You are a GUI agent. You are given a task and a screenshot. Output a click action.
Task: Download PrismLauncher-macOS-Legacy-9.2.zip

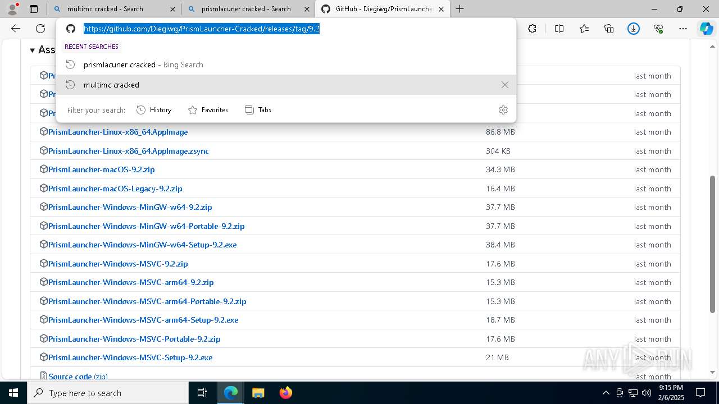(x=115, y=189)
